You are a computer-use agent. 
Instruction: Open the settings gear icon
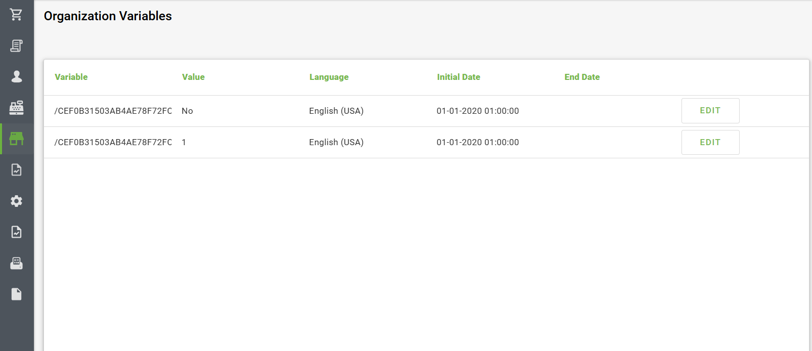(x=16, y=201)
